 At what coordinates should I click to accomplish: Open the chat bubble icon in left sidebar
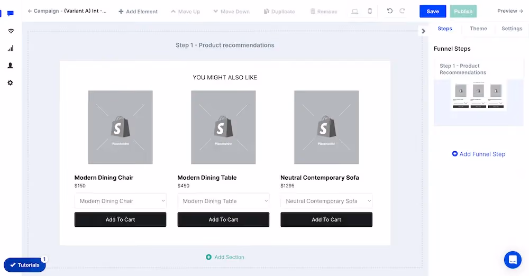(x=11, y=14)
